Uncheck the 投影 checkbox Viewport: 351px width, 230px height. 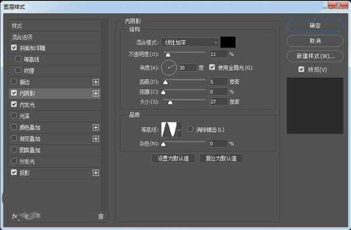[x=14, y=172]
